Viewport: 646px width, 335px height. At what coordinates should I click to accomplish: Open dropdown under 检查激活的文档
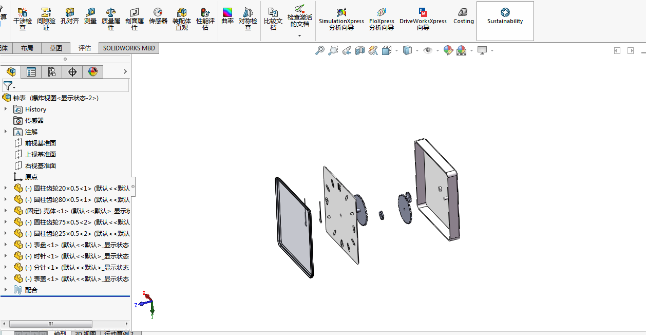click(300, 35)
